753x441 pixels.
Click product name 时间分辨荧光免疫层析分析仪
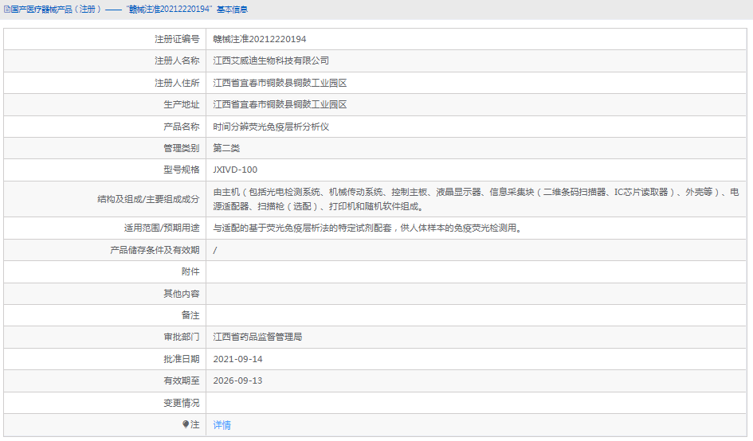pyautogui.click(x=271, y=127)
